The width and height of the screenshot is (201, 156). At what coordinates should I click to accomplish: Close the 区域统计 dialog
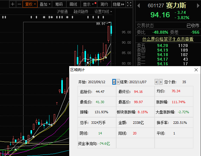click(196, 70)
